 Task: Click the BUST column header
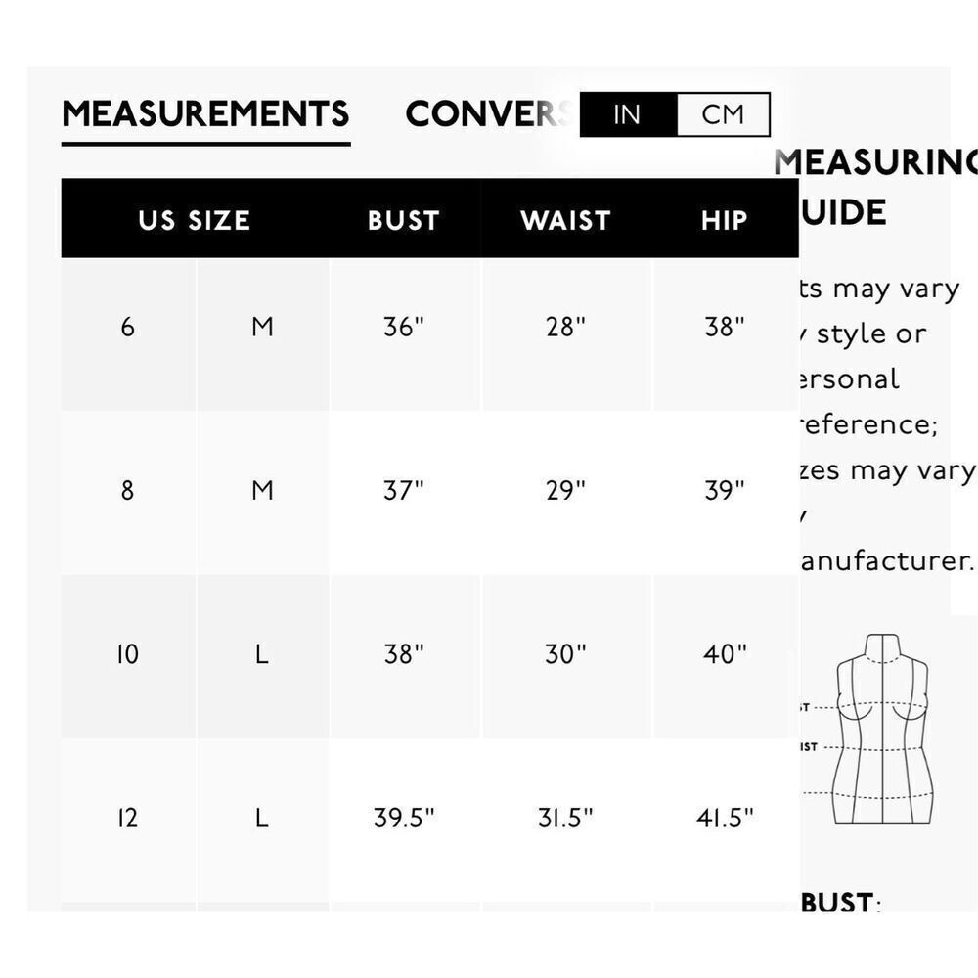coord(404,220)
